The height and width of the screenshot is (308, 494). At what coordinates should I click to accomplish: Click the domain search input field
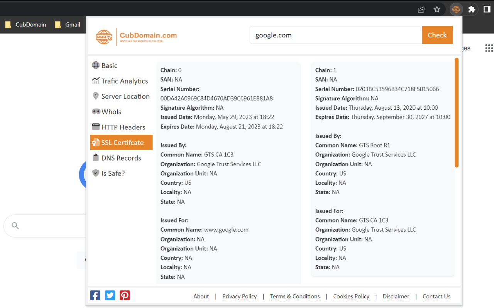click(335, 35)
